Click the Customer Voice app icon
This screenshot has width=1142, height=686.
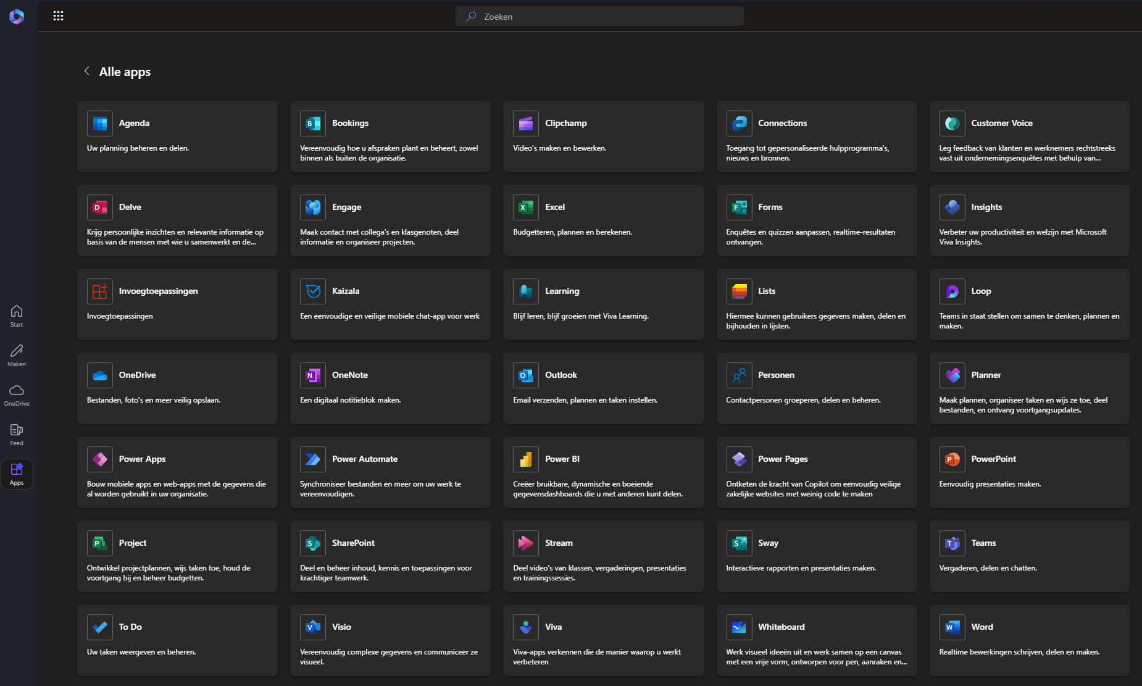coord(952,123)
